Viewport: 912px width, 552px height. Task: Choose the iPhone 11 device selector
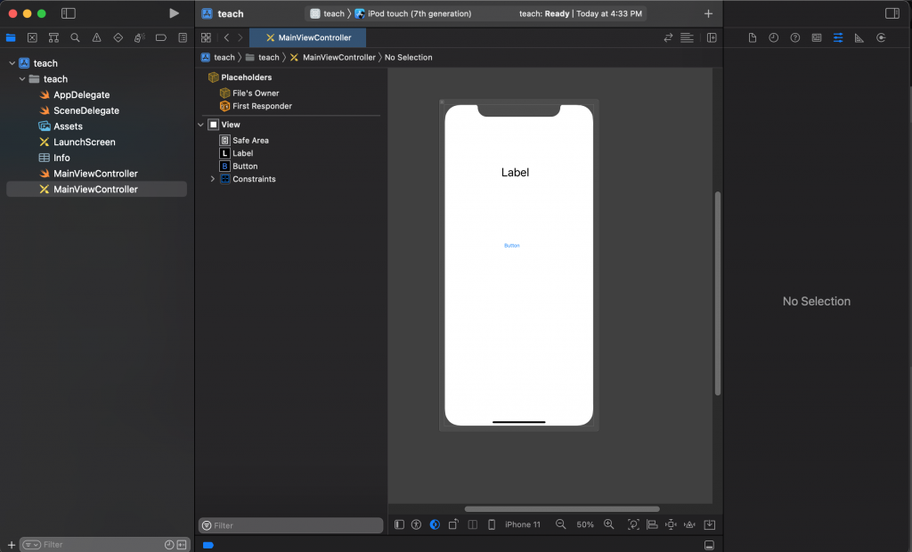click(x=522, y=525)
